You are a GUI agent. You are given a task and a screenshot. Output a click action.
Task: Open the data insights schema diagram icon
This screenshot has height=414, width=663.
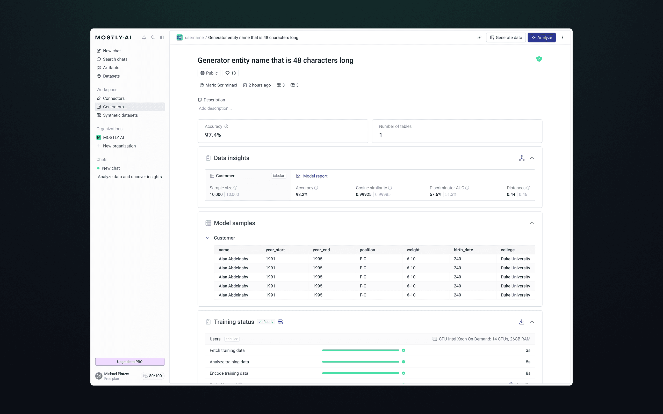[x=521, y=158]
